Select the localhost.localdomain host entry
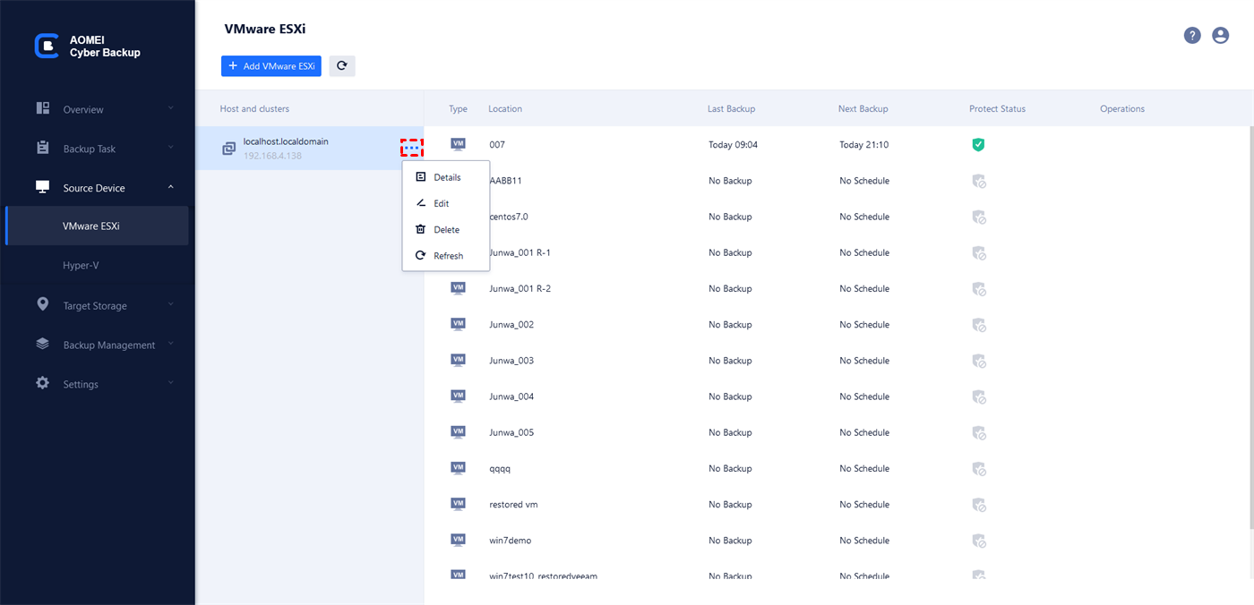 pyautogui.click(x=310, y=149)
